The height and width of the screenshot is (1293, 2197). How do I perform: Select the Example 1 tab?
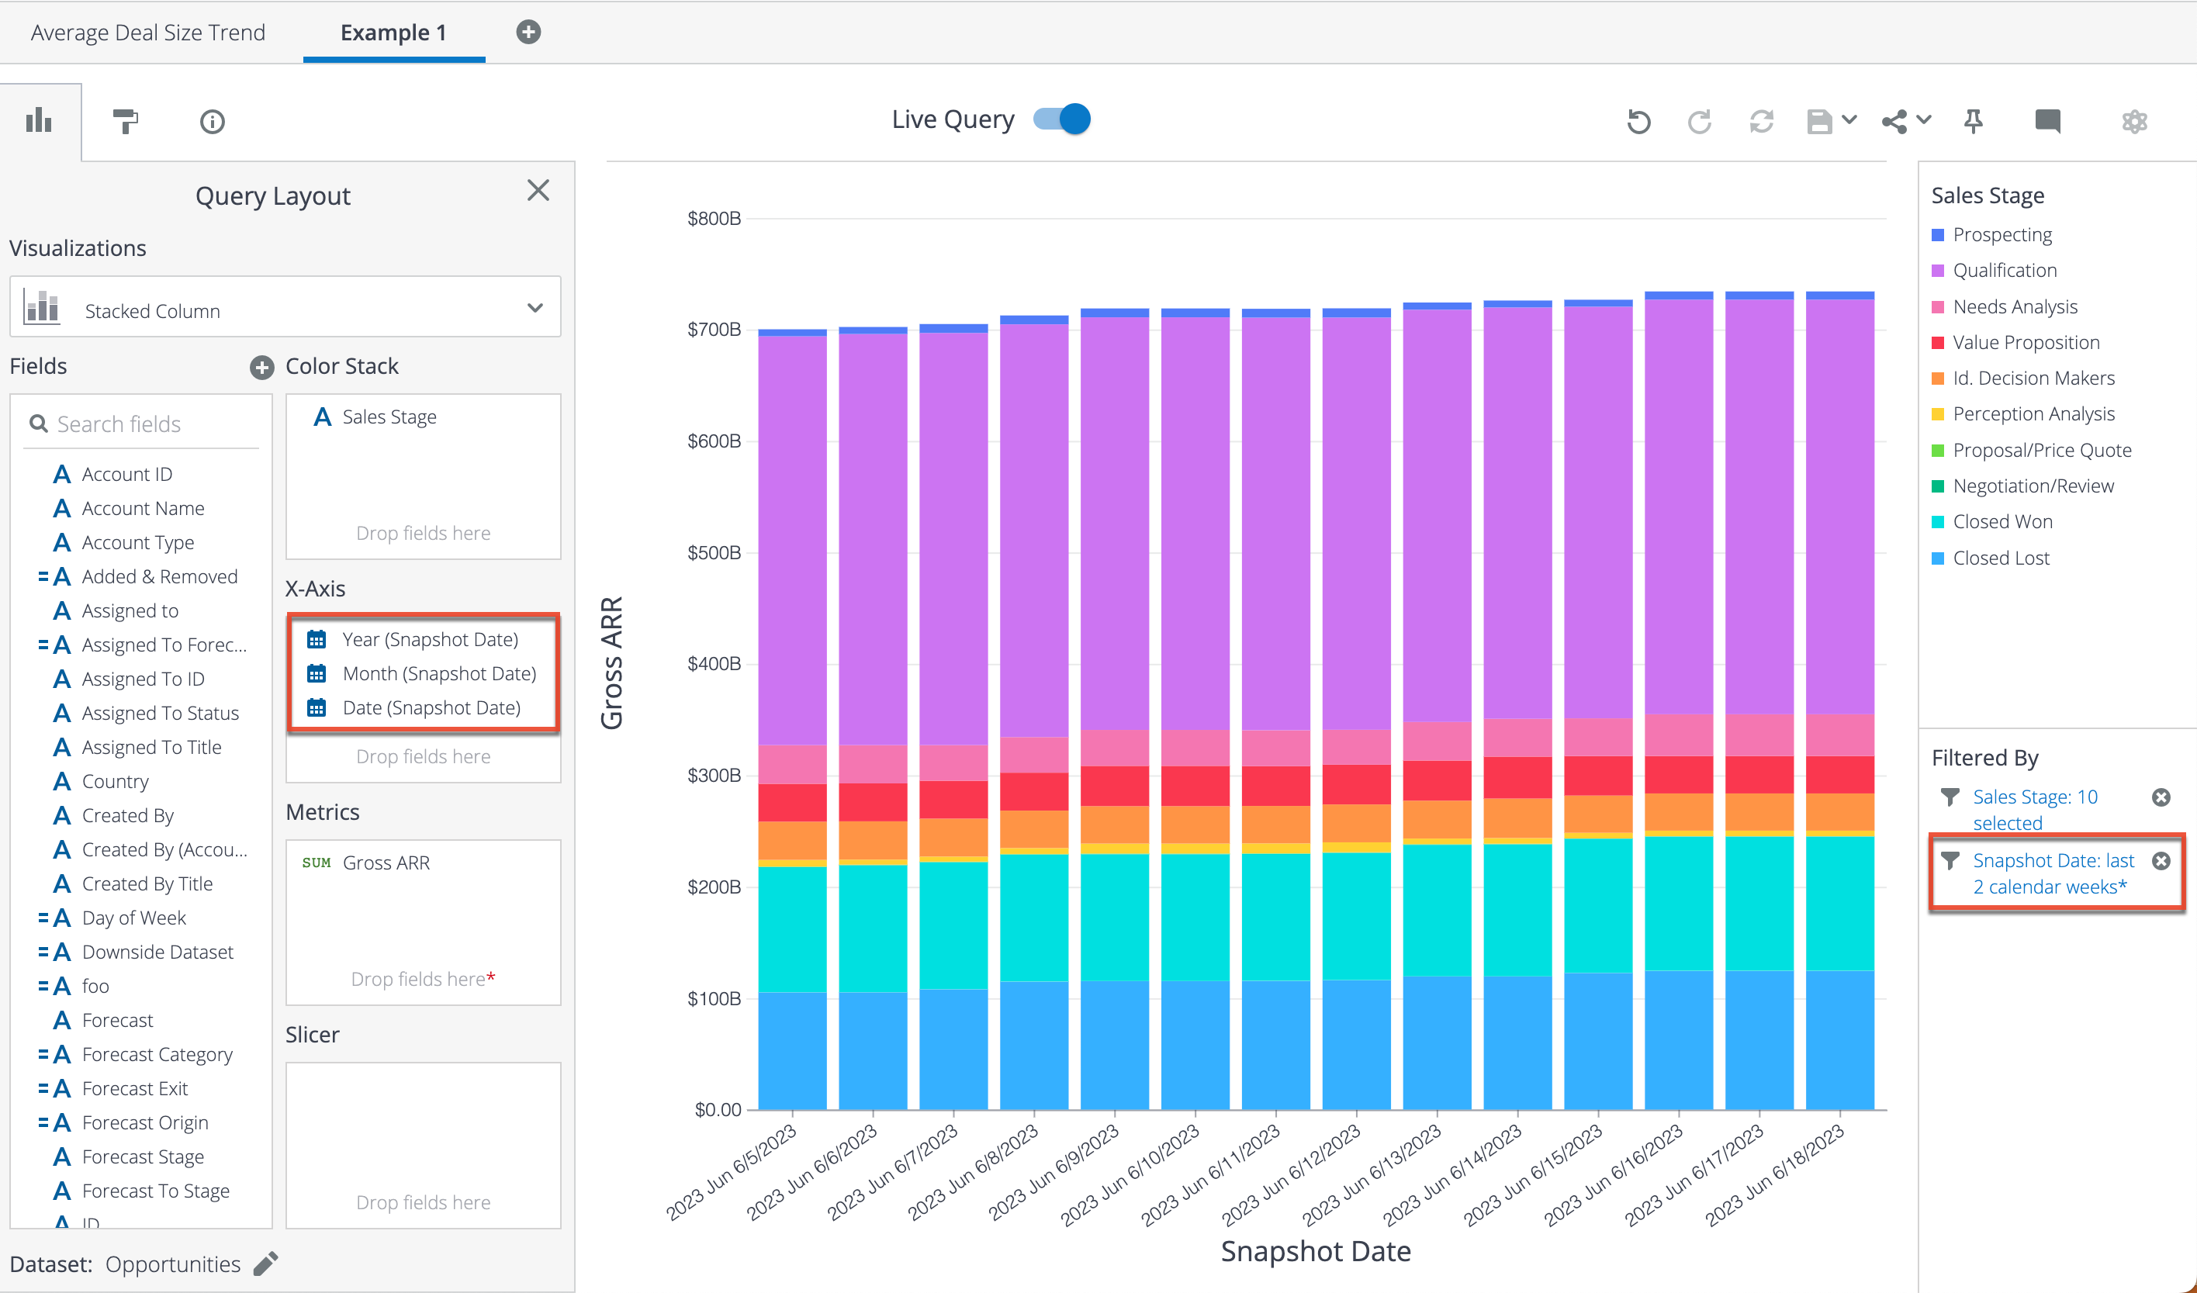pos(393,33)
